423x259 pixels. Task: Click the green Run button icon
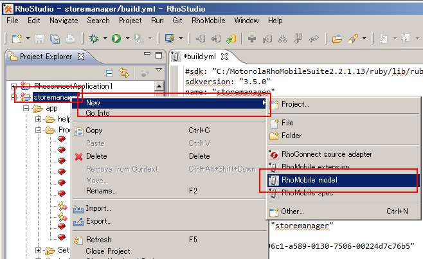tap(116, 39)
